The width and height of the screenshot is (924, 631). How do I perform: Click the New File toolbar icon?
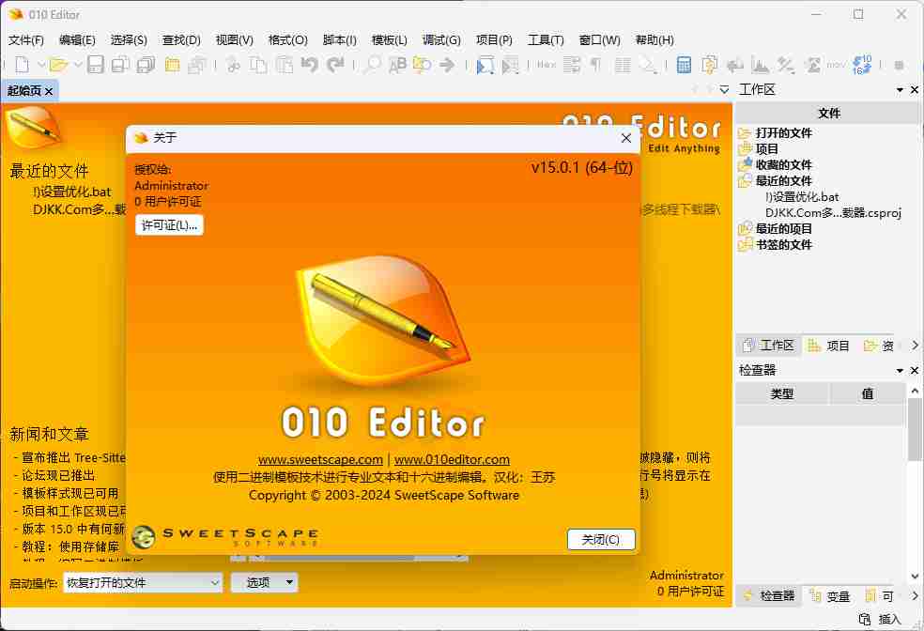[21, 65]
